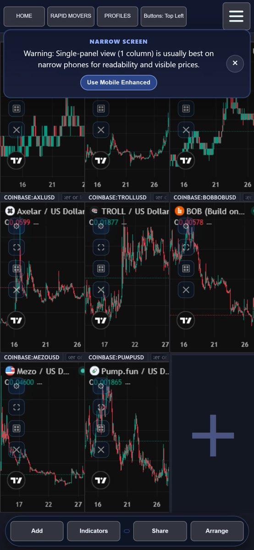The image size is (254, 550).
Task: Click the TROLL / US Dollar chart title
Action: [135, 211]
